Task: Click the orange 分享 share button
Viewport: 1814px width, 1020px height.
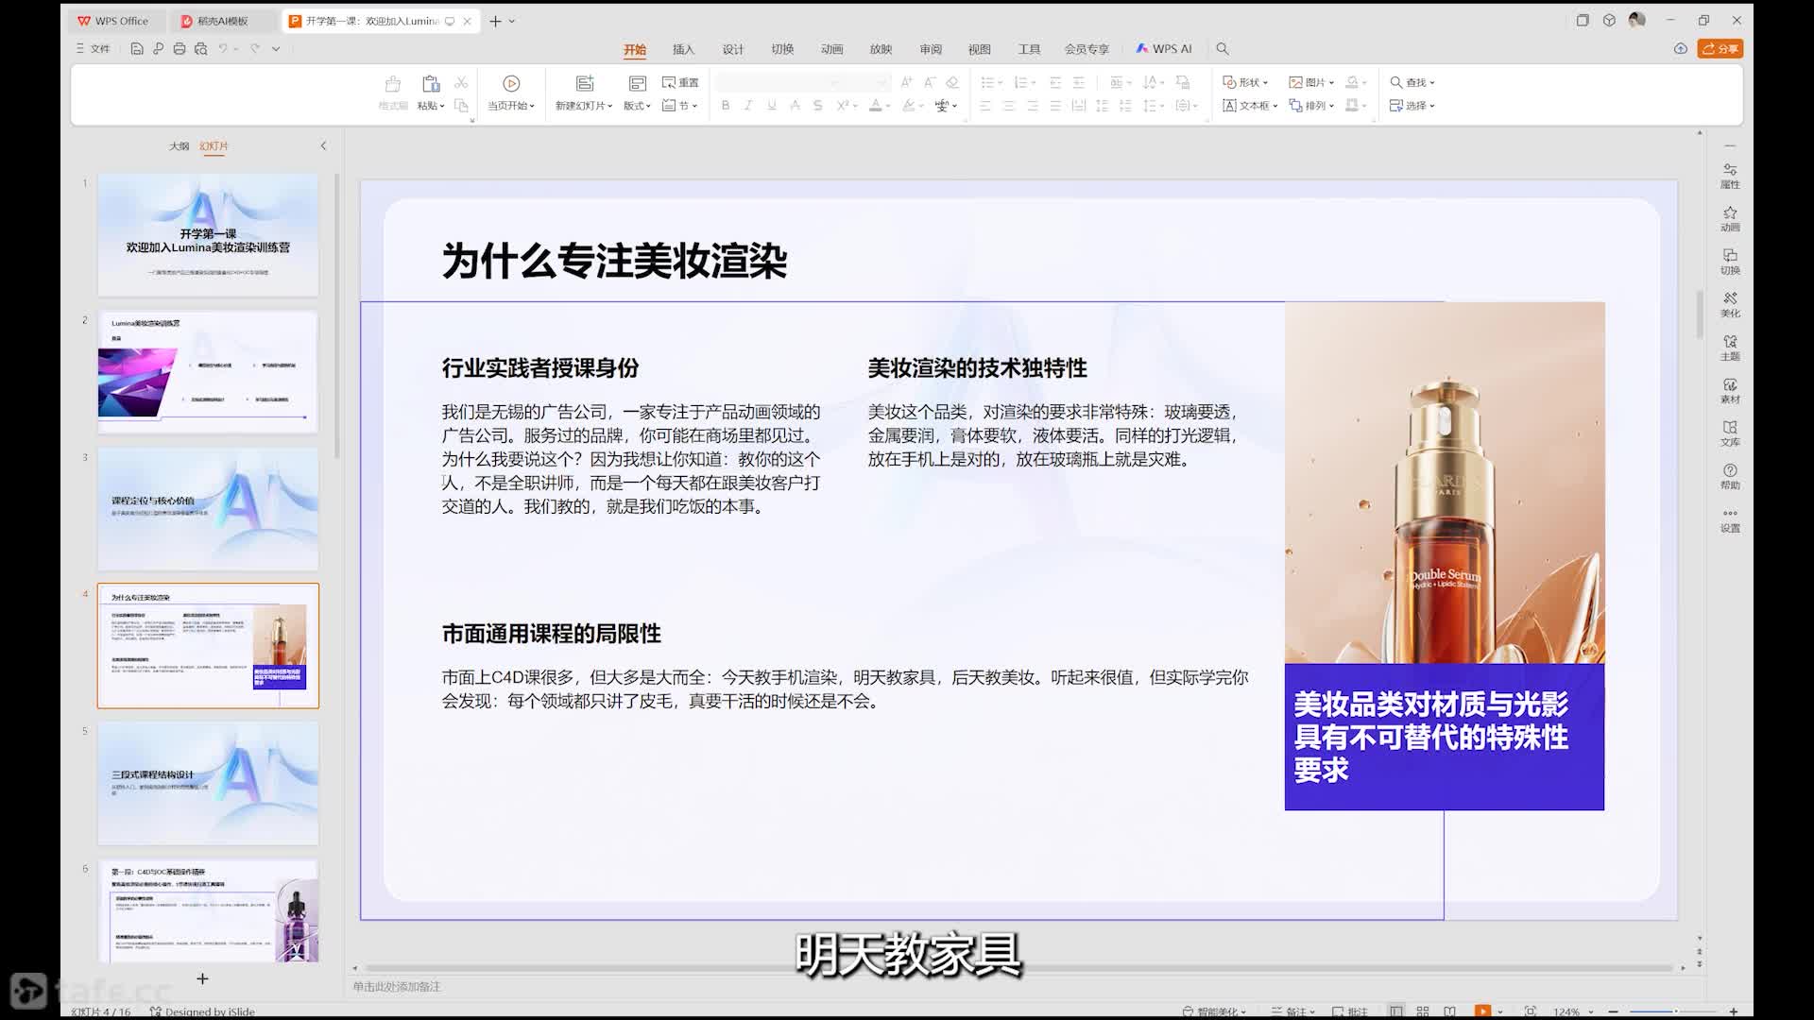Action: point(1720,48)
